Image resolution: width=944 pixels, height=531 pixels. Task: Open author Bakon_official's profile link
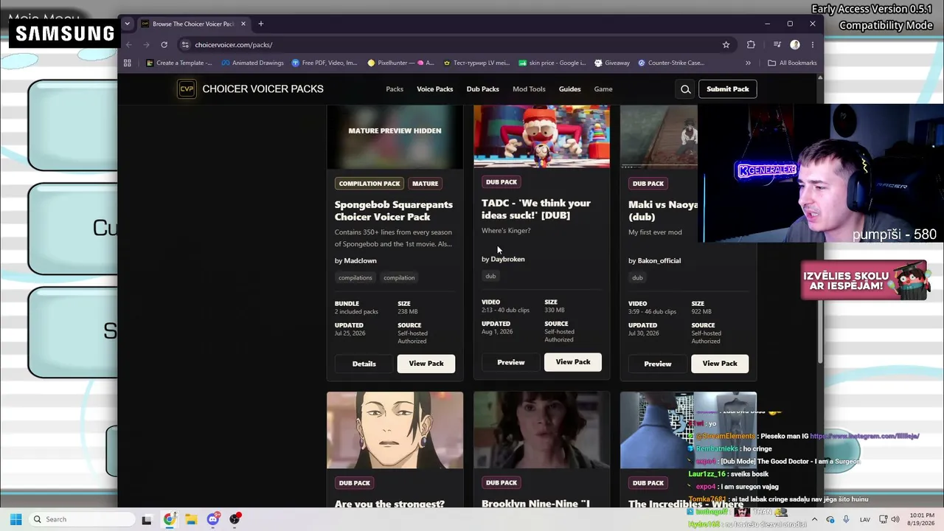659,260
